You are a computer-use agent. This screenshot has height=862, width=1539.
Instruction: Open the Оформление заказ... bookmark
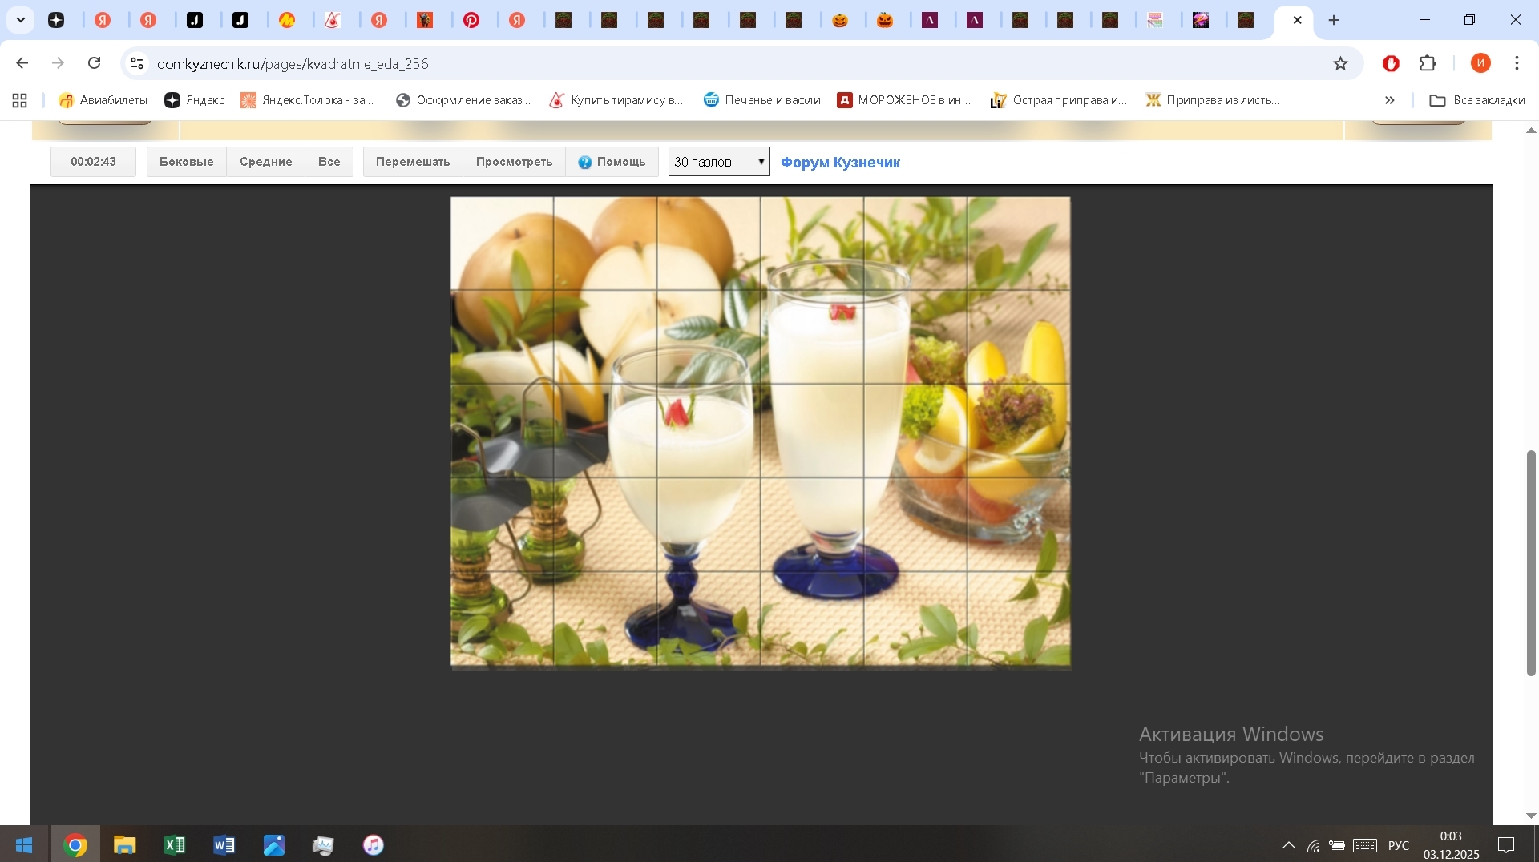[463, 100]
